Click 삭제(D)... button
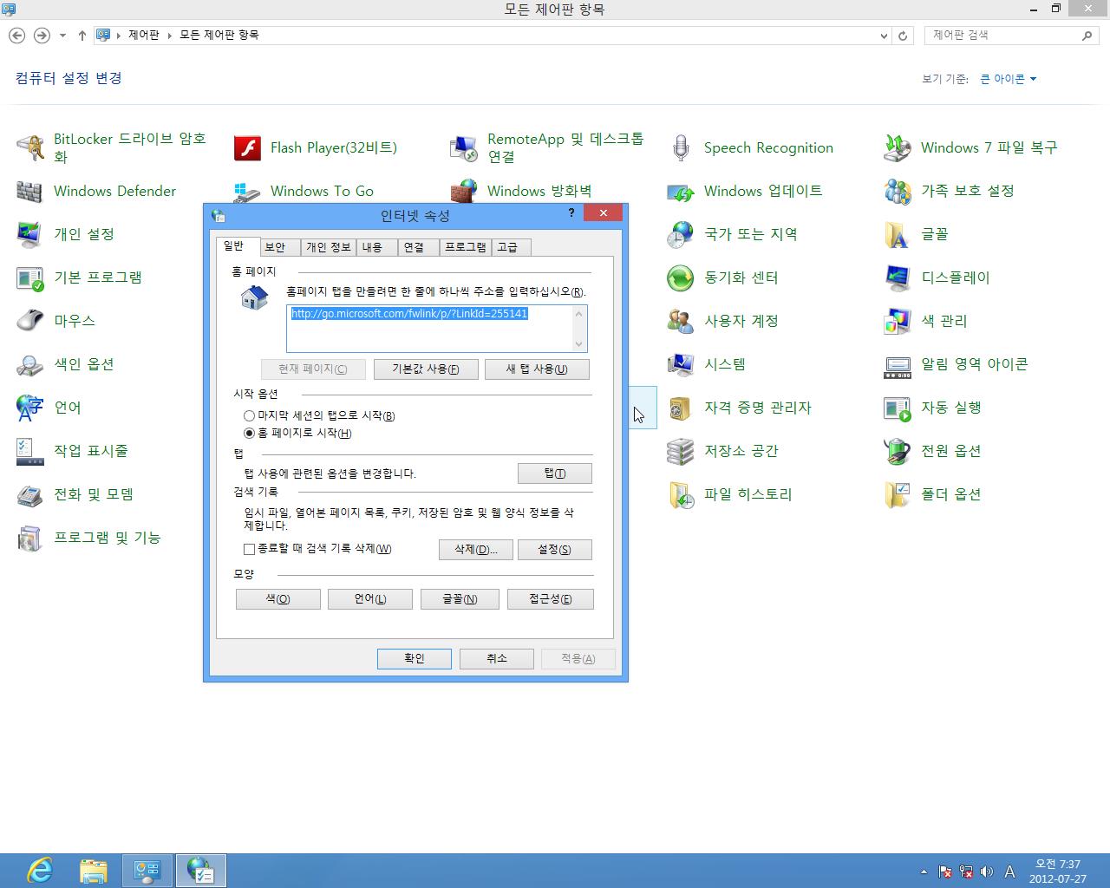The image size is (1110, 888). point(476,550)
